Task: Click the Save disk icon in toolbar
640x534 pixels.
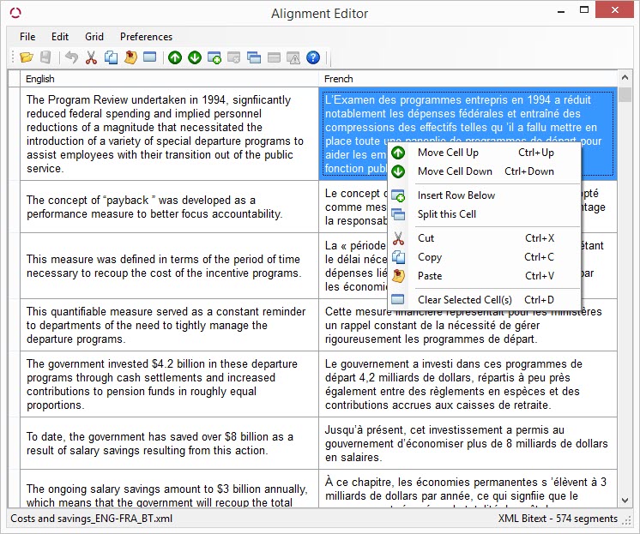Action: click(45, 57)
